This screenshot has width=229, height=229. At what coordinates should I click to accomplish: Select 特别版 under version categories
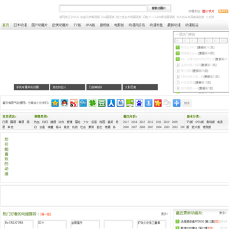[x=207, y=127]
